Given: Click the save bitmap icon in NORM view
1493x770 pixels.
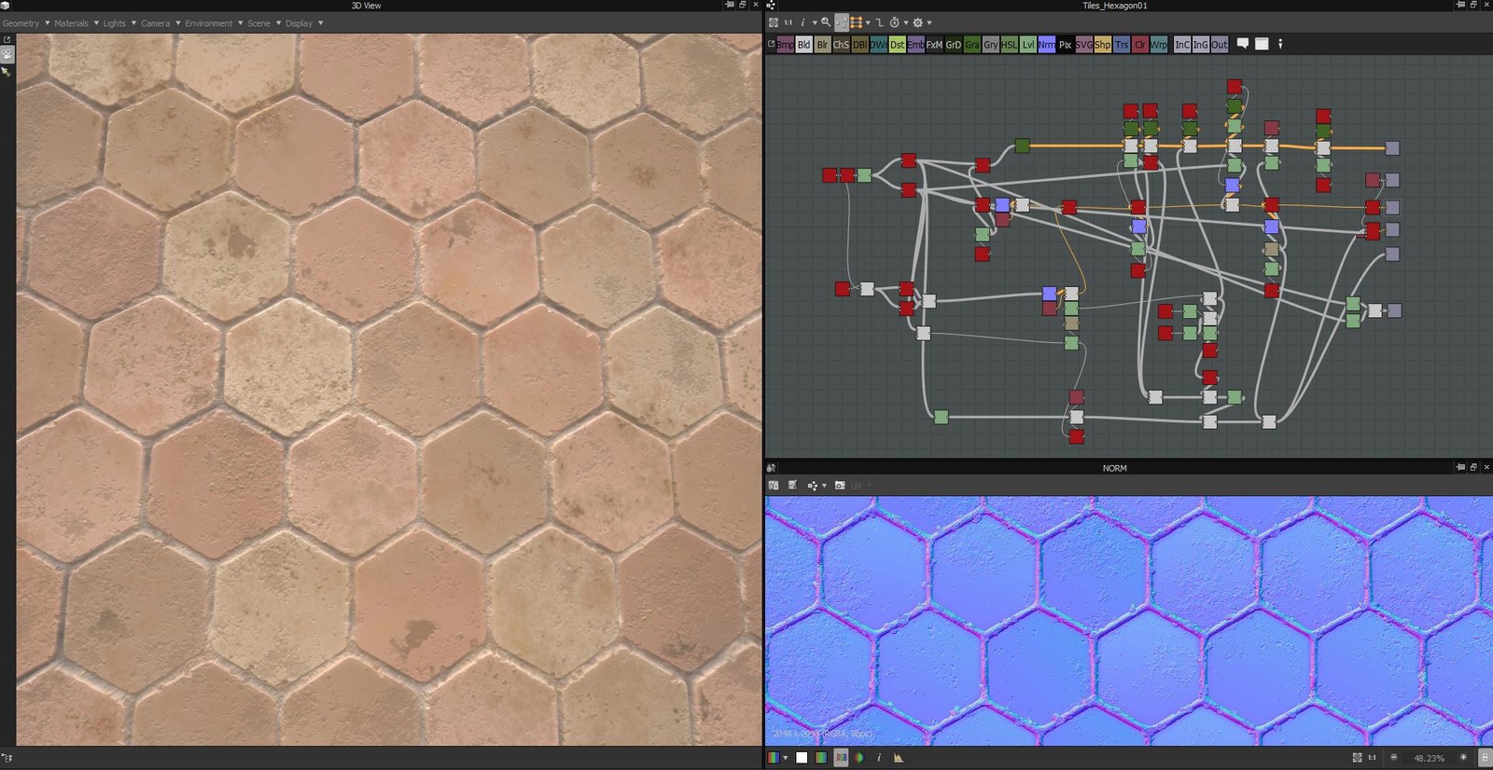Looking at the screenshot, I should click(x=792, y=485).
